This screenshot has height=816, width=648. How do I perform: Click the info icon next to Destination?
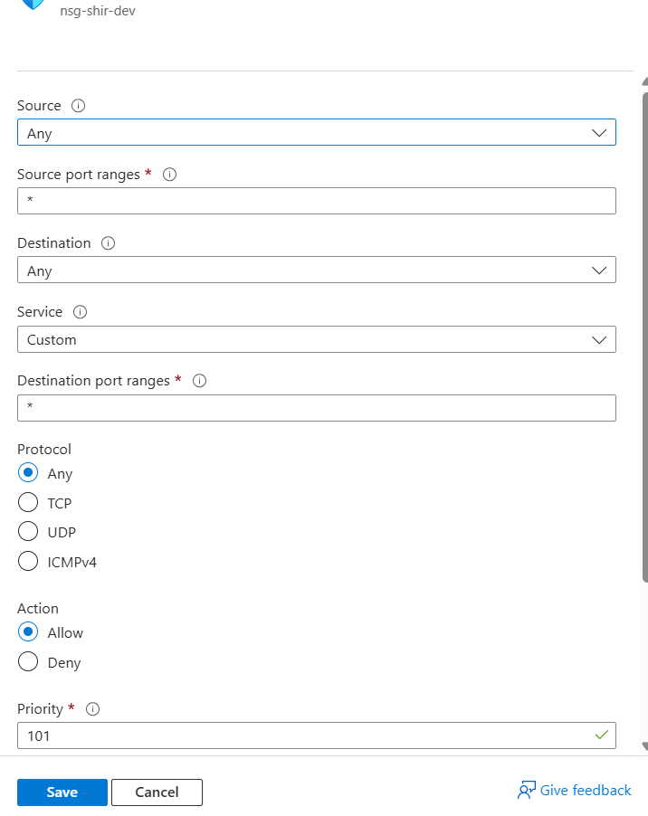click(x=108, y=243)
